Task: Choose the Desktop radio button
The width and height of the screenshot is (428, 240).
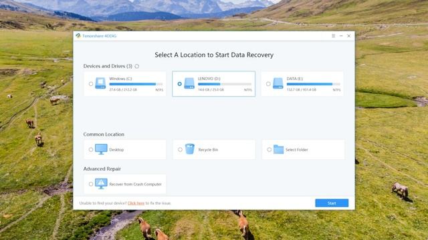Action: point(91,149)
